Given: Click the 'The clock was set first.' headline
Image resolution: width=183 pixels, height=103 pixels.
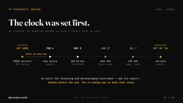Looking at the screenshot, I should 49,23.
